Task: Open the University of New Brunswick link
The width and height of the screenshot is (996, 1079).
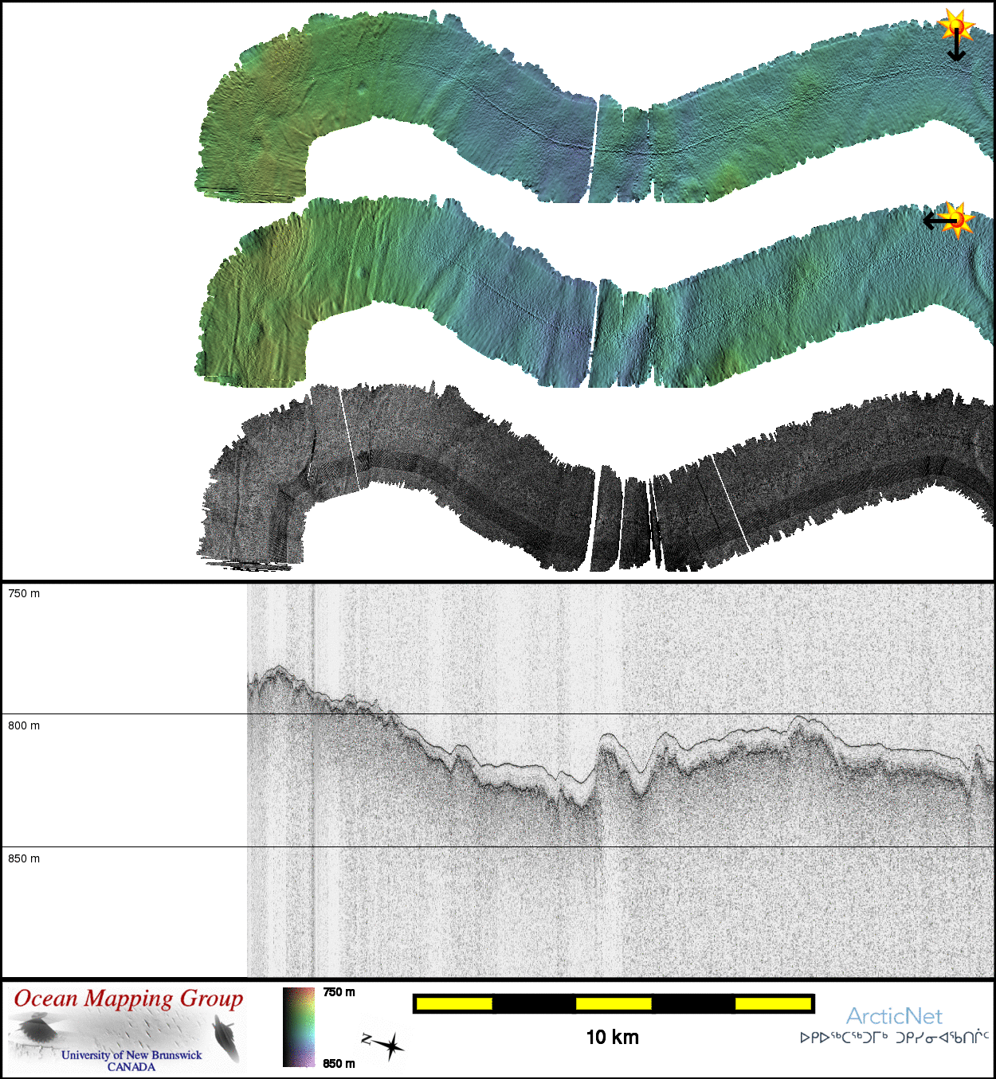Action: (131, 1055)
